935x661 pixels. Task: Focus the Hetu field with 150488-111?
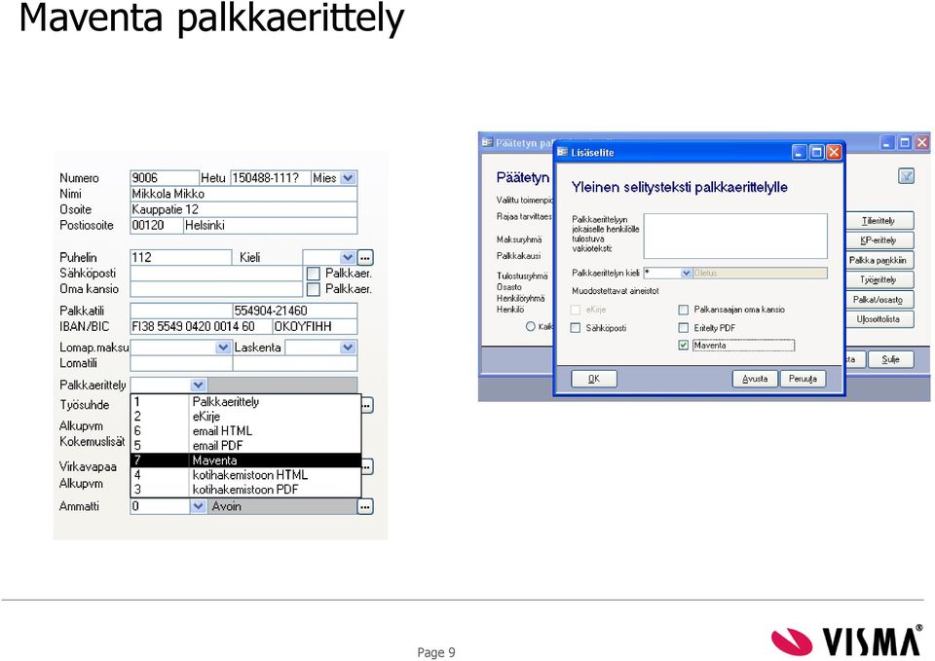[270, 178]
